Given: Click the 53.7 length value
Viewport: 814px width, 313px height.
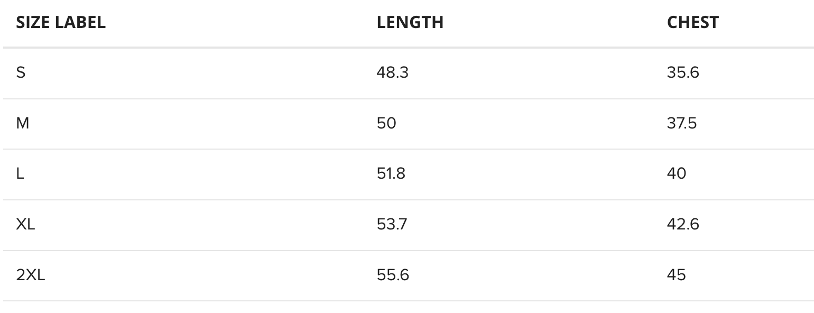Looking at the screenshot, I should click(x=392, y=224).
